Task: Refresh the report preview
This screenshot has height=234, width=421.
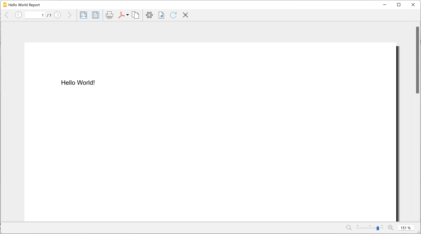Action: tap(173, 15)
